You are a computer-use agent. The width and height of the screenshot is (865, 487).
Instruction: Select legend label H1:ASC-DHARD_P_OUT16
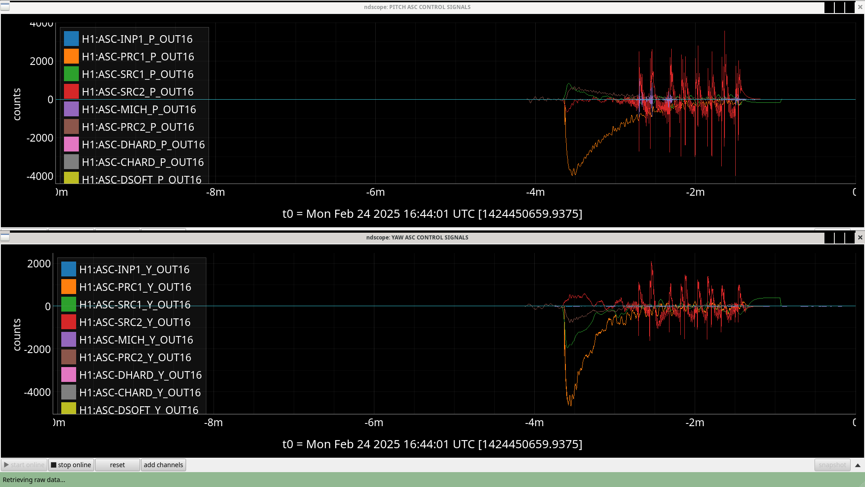143,145
